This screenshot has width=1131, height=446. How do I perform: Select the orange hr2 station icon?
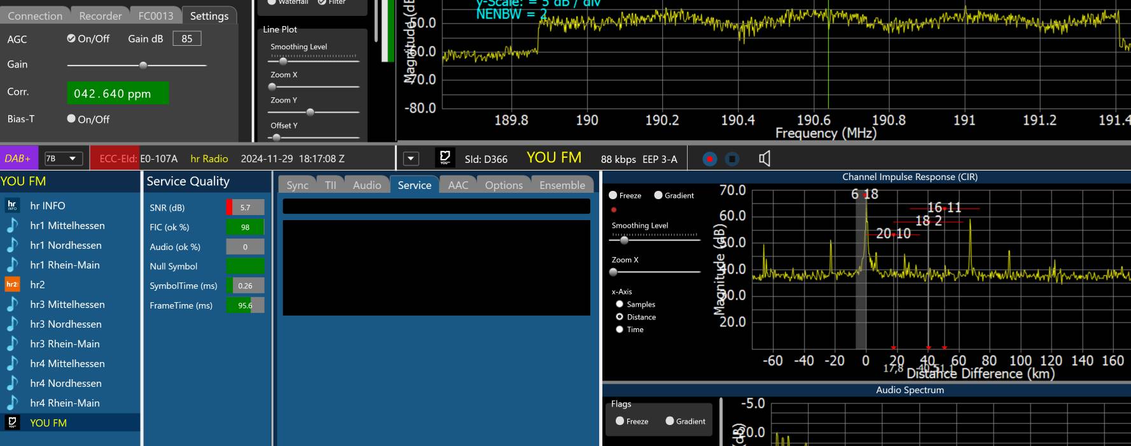12,284
